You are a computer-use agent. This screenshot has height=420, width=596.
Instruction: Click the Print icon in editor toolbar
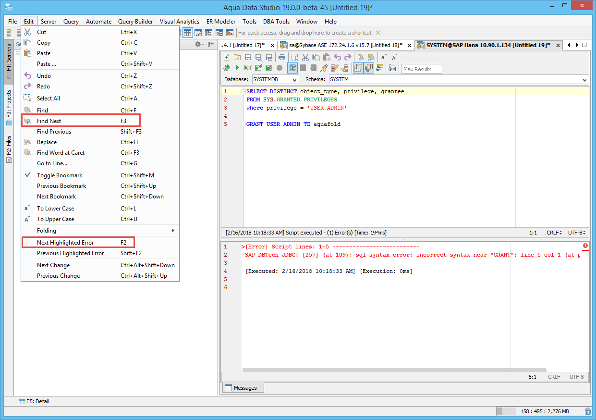tap(282, 57)
